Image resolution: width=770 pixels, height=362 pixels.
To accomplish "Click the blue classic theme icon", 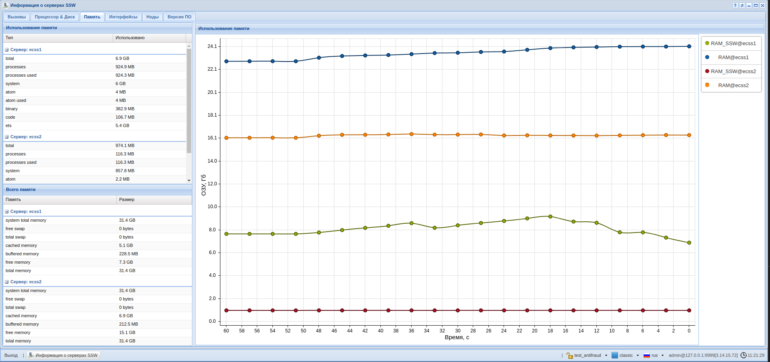I will click(x=615, y=355).
